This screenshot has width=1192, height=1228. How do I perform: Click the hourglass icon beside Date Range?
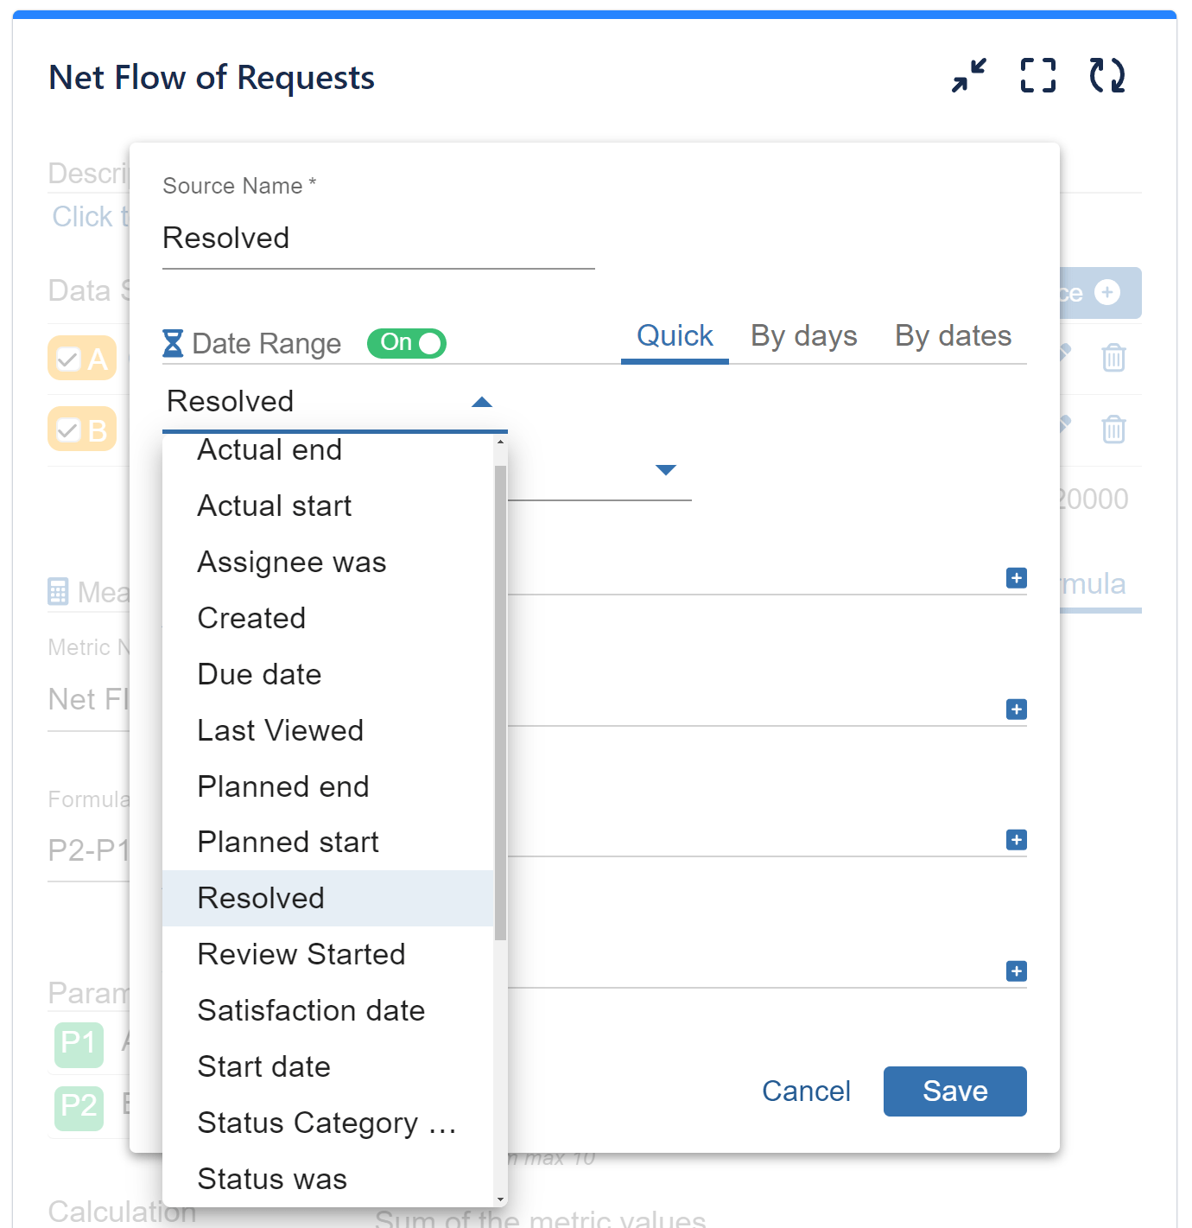pos(174,343)
